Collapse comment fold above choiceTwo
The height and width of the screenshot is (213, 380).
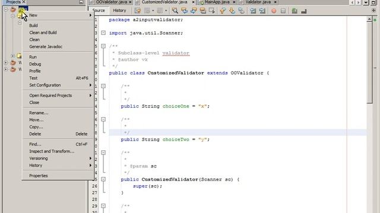click(103, 120)
